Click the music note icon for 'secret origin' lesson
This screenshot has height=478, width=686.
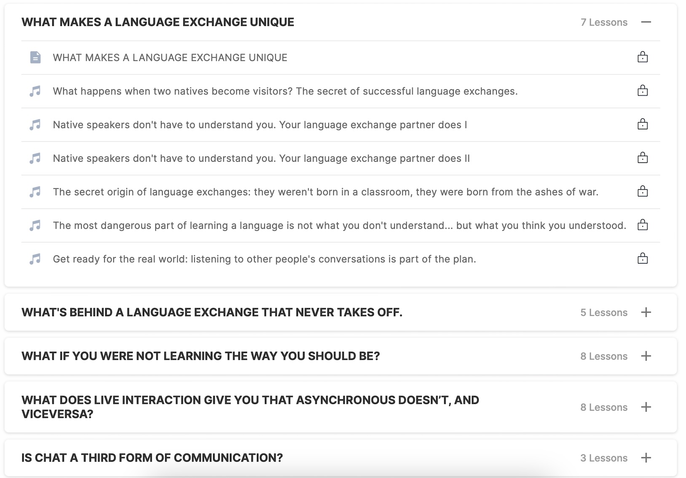pos(35,192)
